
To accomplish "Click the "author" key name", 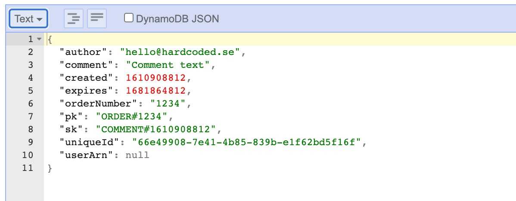I will point(84,52).
